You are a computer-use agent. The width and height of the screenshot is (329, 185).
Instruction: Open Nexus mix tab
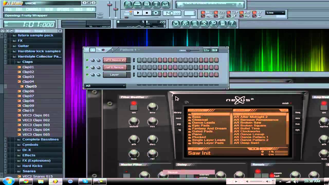coord(298,118)
